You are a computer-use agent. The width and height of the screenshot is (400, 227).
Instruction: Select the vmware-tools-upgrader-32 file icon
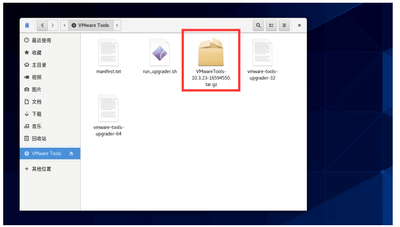262,52
